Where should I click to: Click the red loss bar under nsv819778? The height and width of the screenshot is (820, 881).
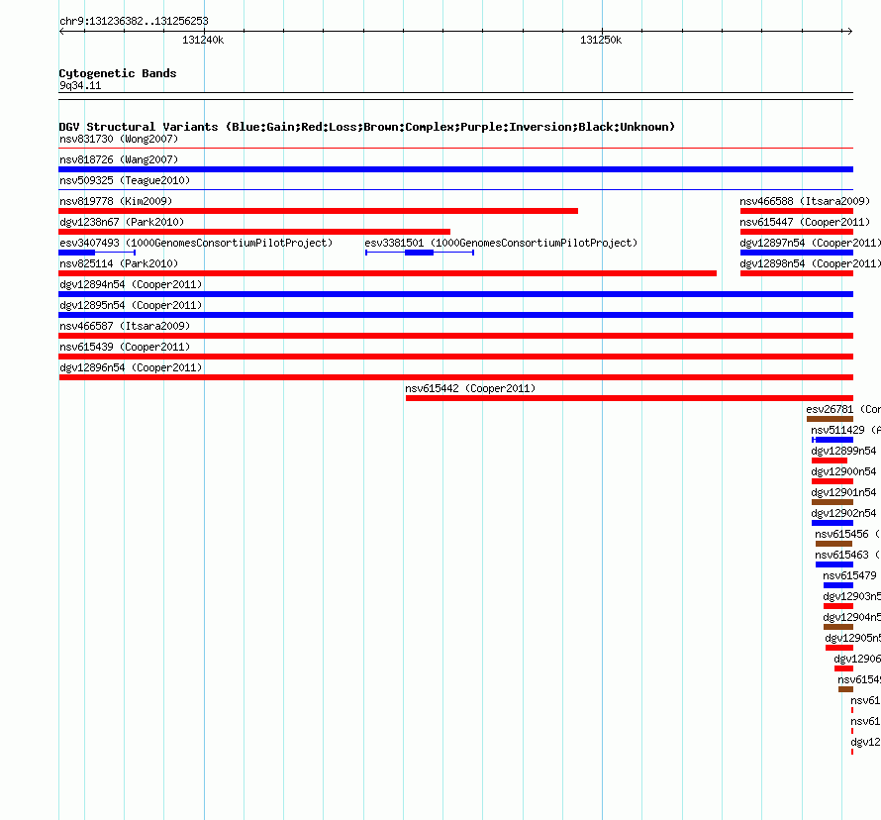click(318, 211)
